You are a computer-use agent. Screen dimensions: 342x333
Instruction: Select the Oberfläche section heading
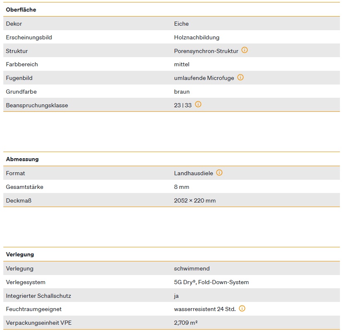point(21,10)
